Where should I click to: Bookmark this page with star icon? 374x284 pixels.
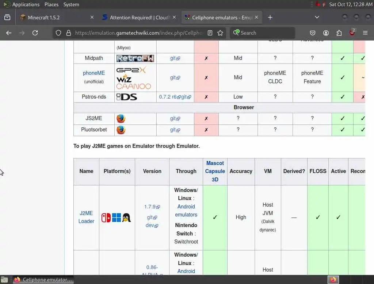point(220,33)
